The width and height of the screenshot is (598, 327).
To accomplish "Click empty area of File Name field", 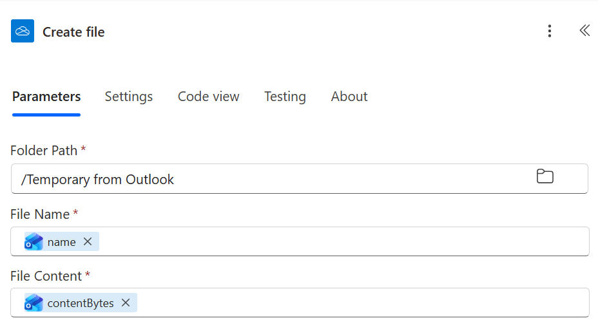I will [342, 241].
